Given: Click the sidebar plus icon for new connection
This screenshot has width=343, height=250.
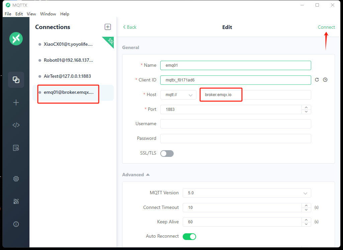Looking at the screenshot, I should (x=16, y=102).
